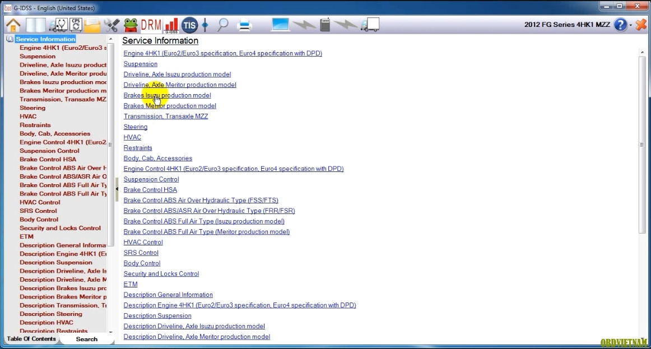Open the ETM link in main list
The height and width of the screenshot is (349, 651).
pyautogui.click(x=131, y=284)
